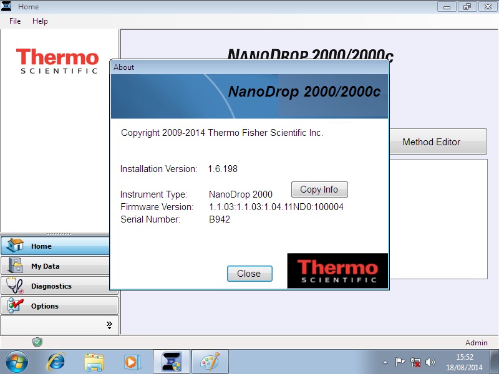The width and height of the screenshot is (499, 374).
Task: Click the NanoDrop app icon in title bar
Action: [x=6, y=6]
